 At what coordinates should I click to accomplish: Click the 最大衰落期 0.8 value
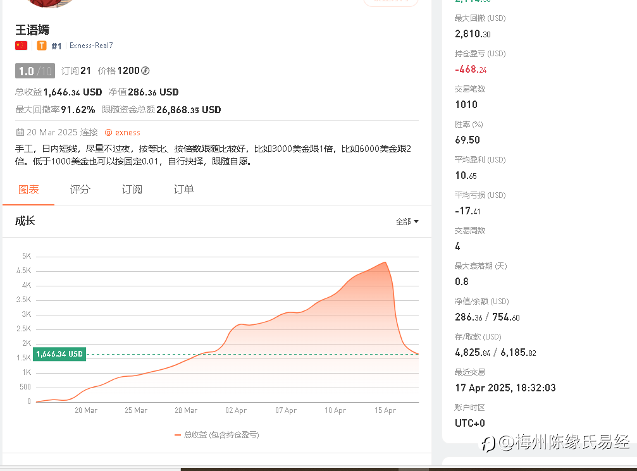click(462, 282)
